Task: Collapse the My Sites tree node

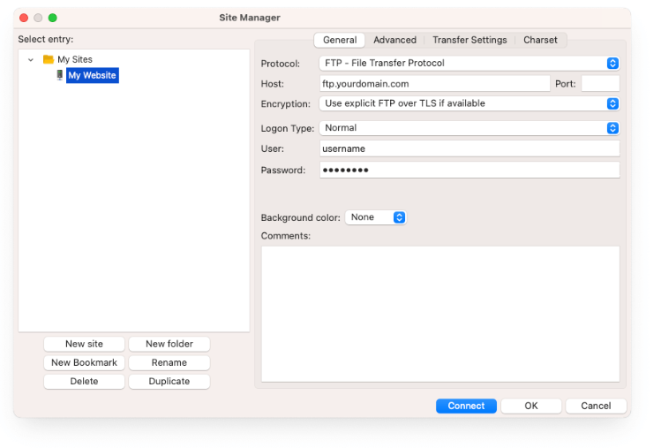Action: click(31, 59)
